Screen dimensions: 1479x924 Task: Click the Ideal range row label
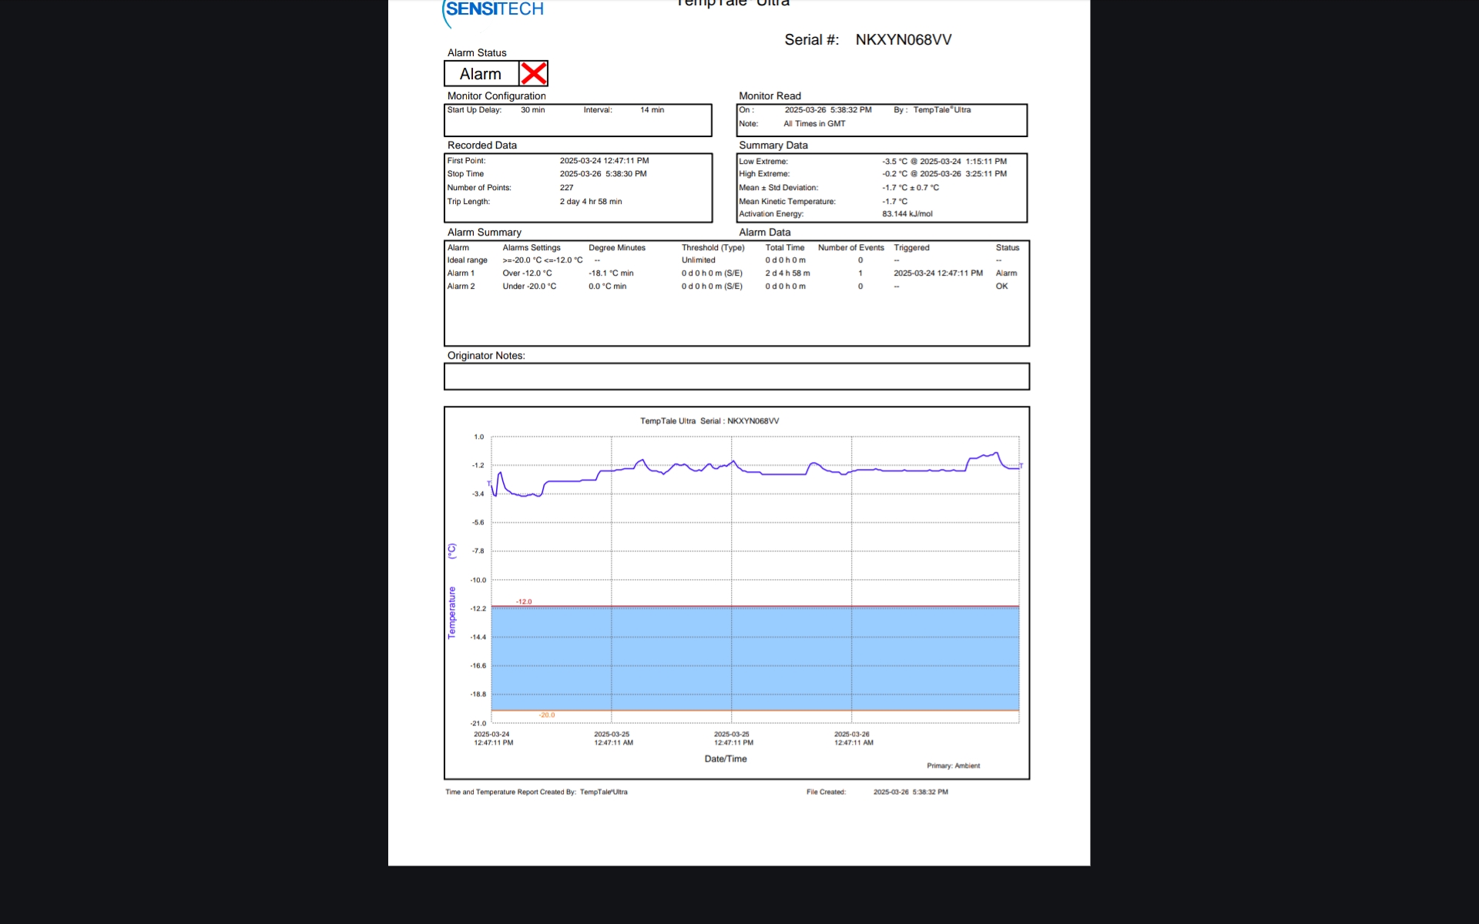(467, 260)
